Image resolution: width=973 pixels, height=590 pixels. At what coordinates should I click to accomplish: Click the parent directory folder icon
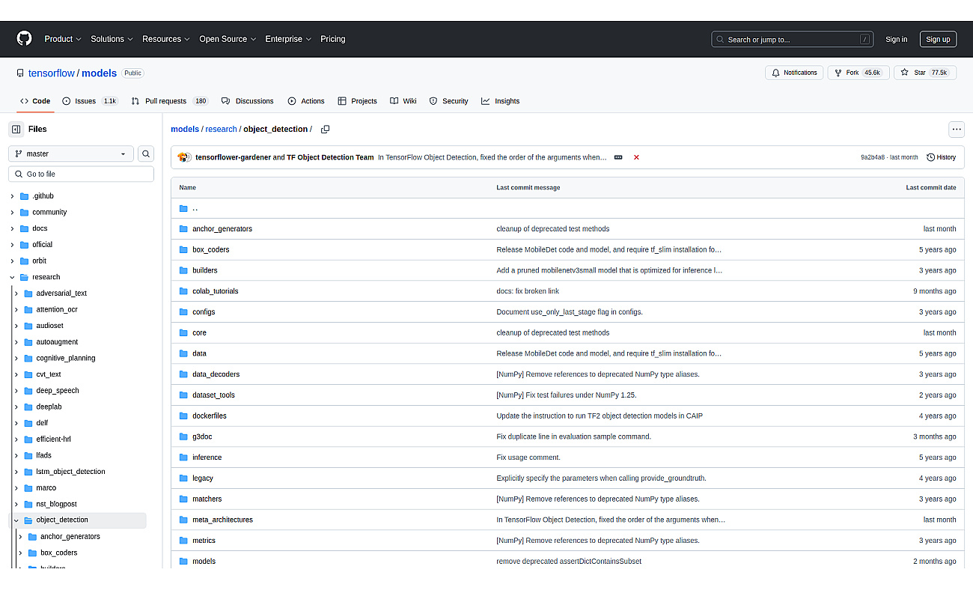[183, 208]
